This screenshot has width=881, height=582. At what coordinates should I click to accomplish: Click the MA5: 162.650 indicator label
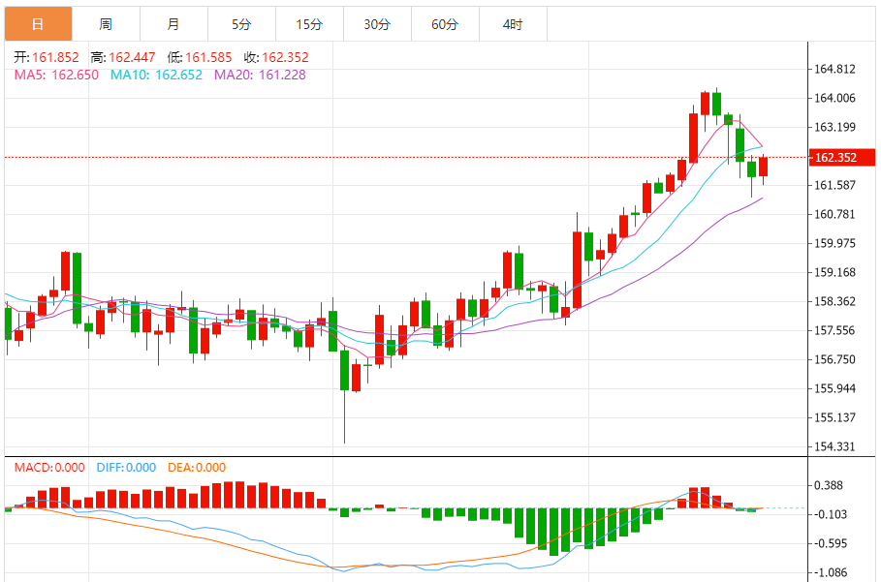pos(56,75)
